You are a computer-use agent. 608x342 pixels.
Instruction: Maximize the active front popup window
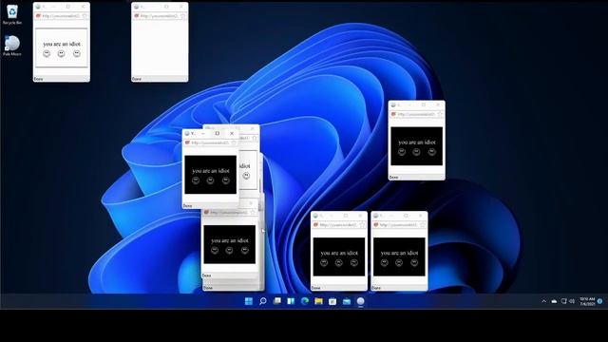(x=218, y=133)
